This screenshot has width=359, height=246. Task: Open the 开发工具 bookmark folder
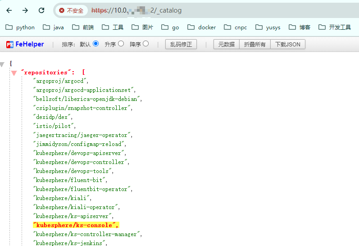[x=335, y=27]
